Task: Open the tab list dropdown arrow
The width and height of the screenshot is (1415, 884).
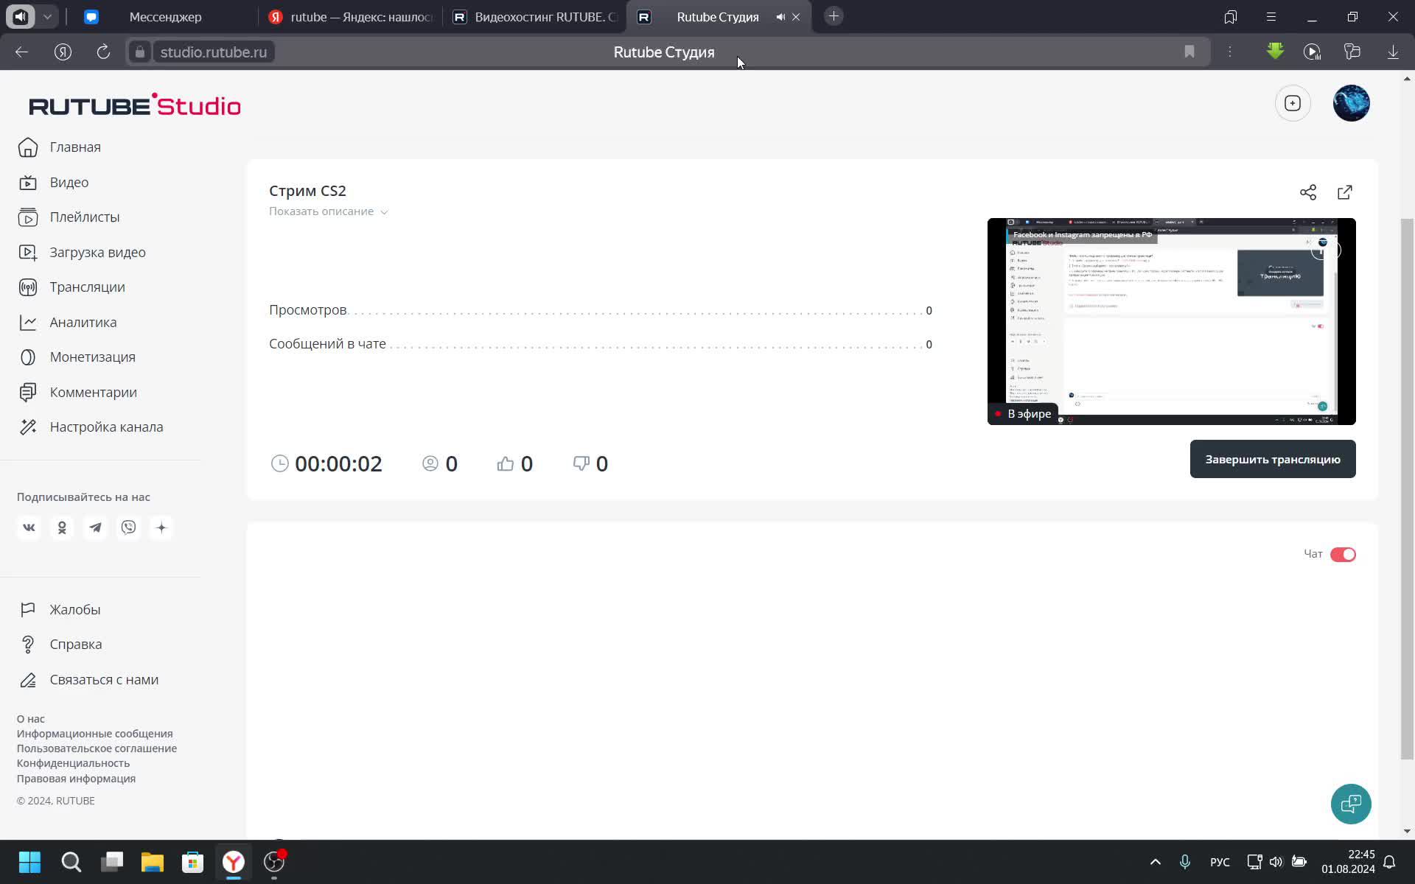Action: coord(47,16)
